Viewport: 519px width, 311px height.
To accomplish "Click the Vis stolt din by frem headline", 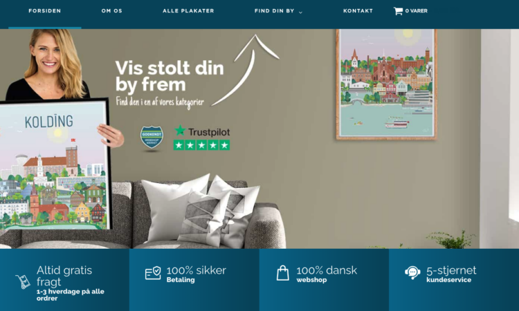I will click(170, 76).
